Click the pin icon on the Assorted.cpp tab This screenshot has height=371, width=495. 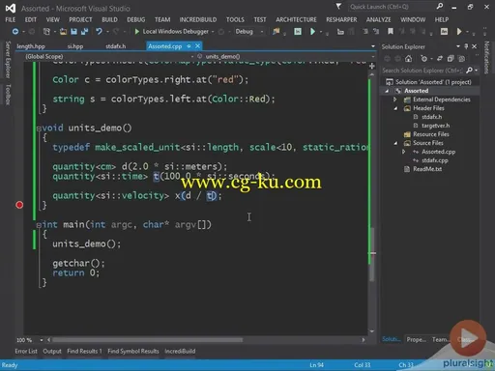coord(189,46)
